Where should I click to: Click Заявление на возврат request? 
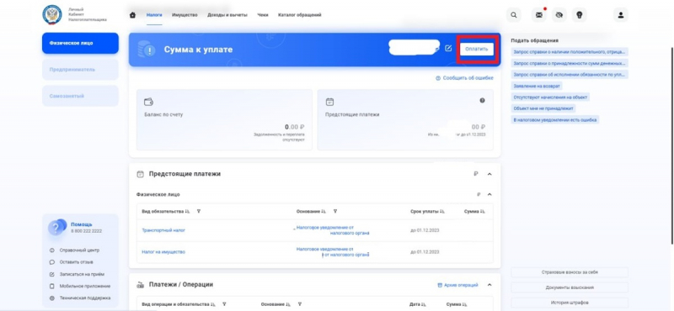(537, 86)
